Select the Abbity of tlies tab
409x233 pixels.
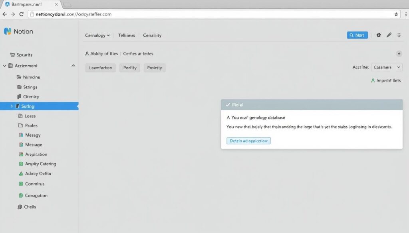101,53
